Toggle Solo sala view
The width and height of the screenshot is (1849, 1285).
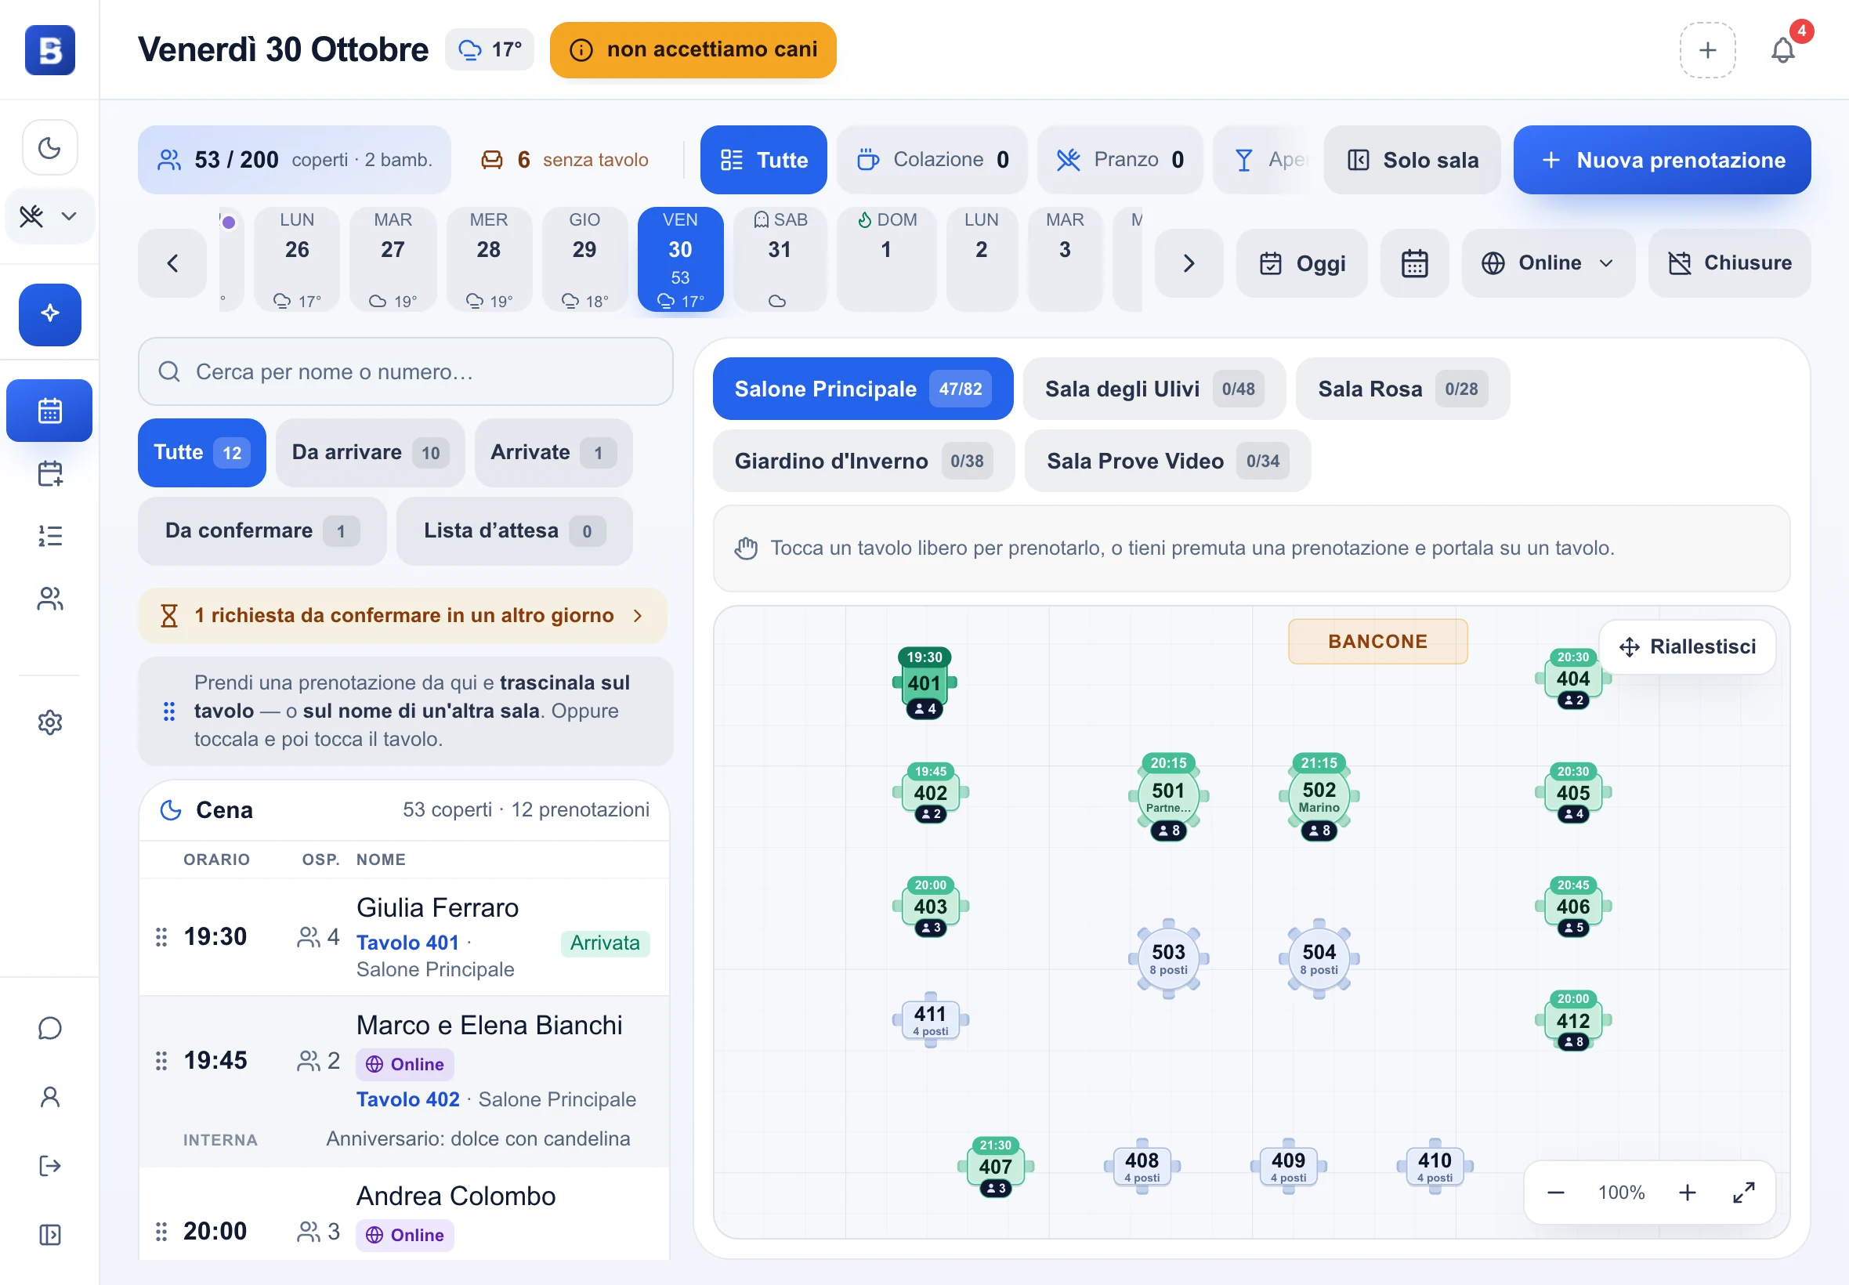[x=1413, y=159]
